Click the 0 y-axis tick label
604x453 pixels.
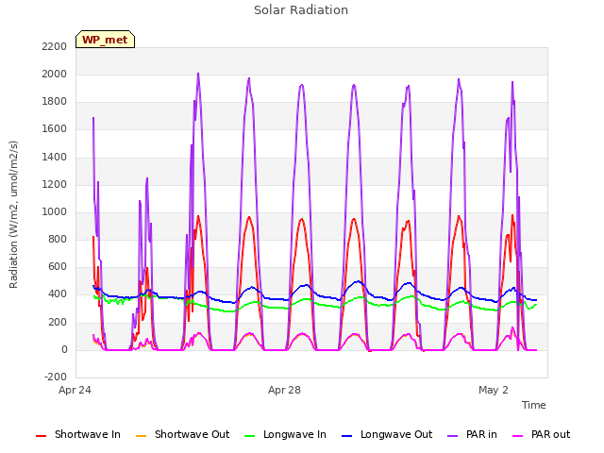pos(64,350)
